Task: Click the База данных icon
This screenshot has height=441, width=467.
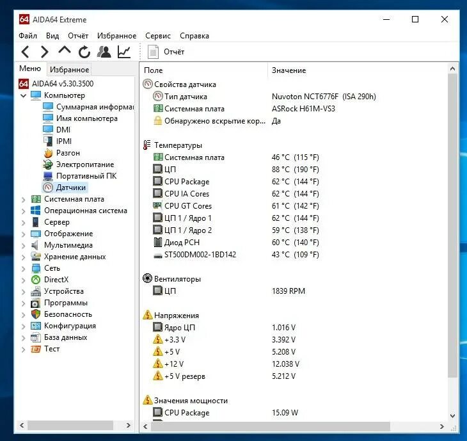Action: (36, 337)
